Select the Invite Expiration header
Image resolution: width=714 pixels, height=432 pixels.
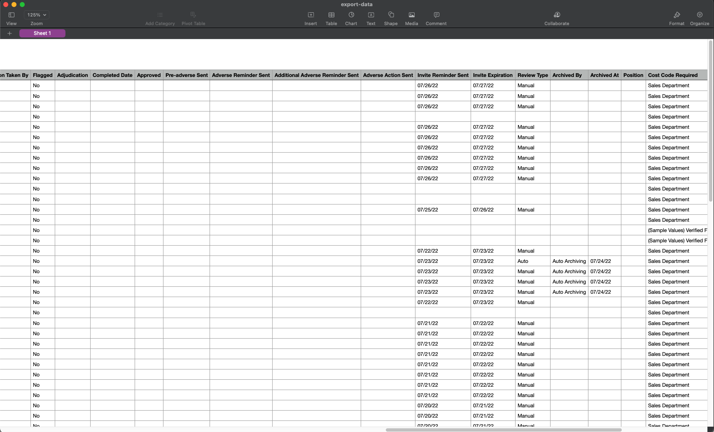pyautogui.click(x=493, y=75)
